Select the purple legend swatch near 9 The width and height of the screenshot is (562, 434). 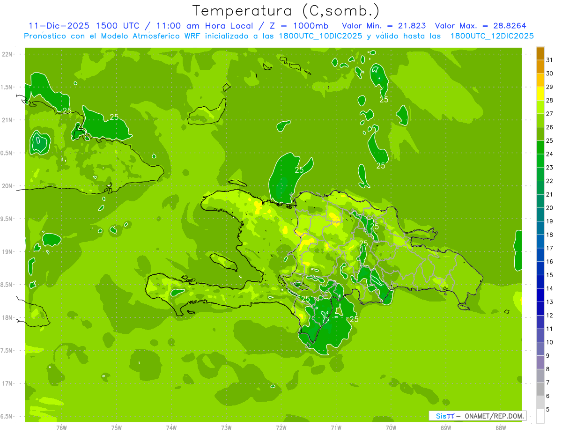click(x=540, y=349)
